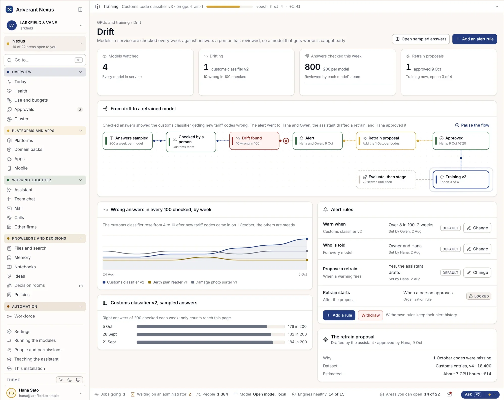Screen dimensions: 504x400
Task: Click the flow icon beside From drift heading
Action: [105, 109]
